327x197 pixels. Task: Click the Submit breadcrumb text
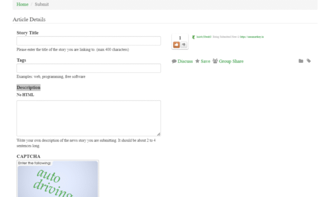42,4
